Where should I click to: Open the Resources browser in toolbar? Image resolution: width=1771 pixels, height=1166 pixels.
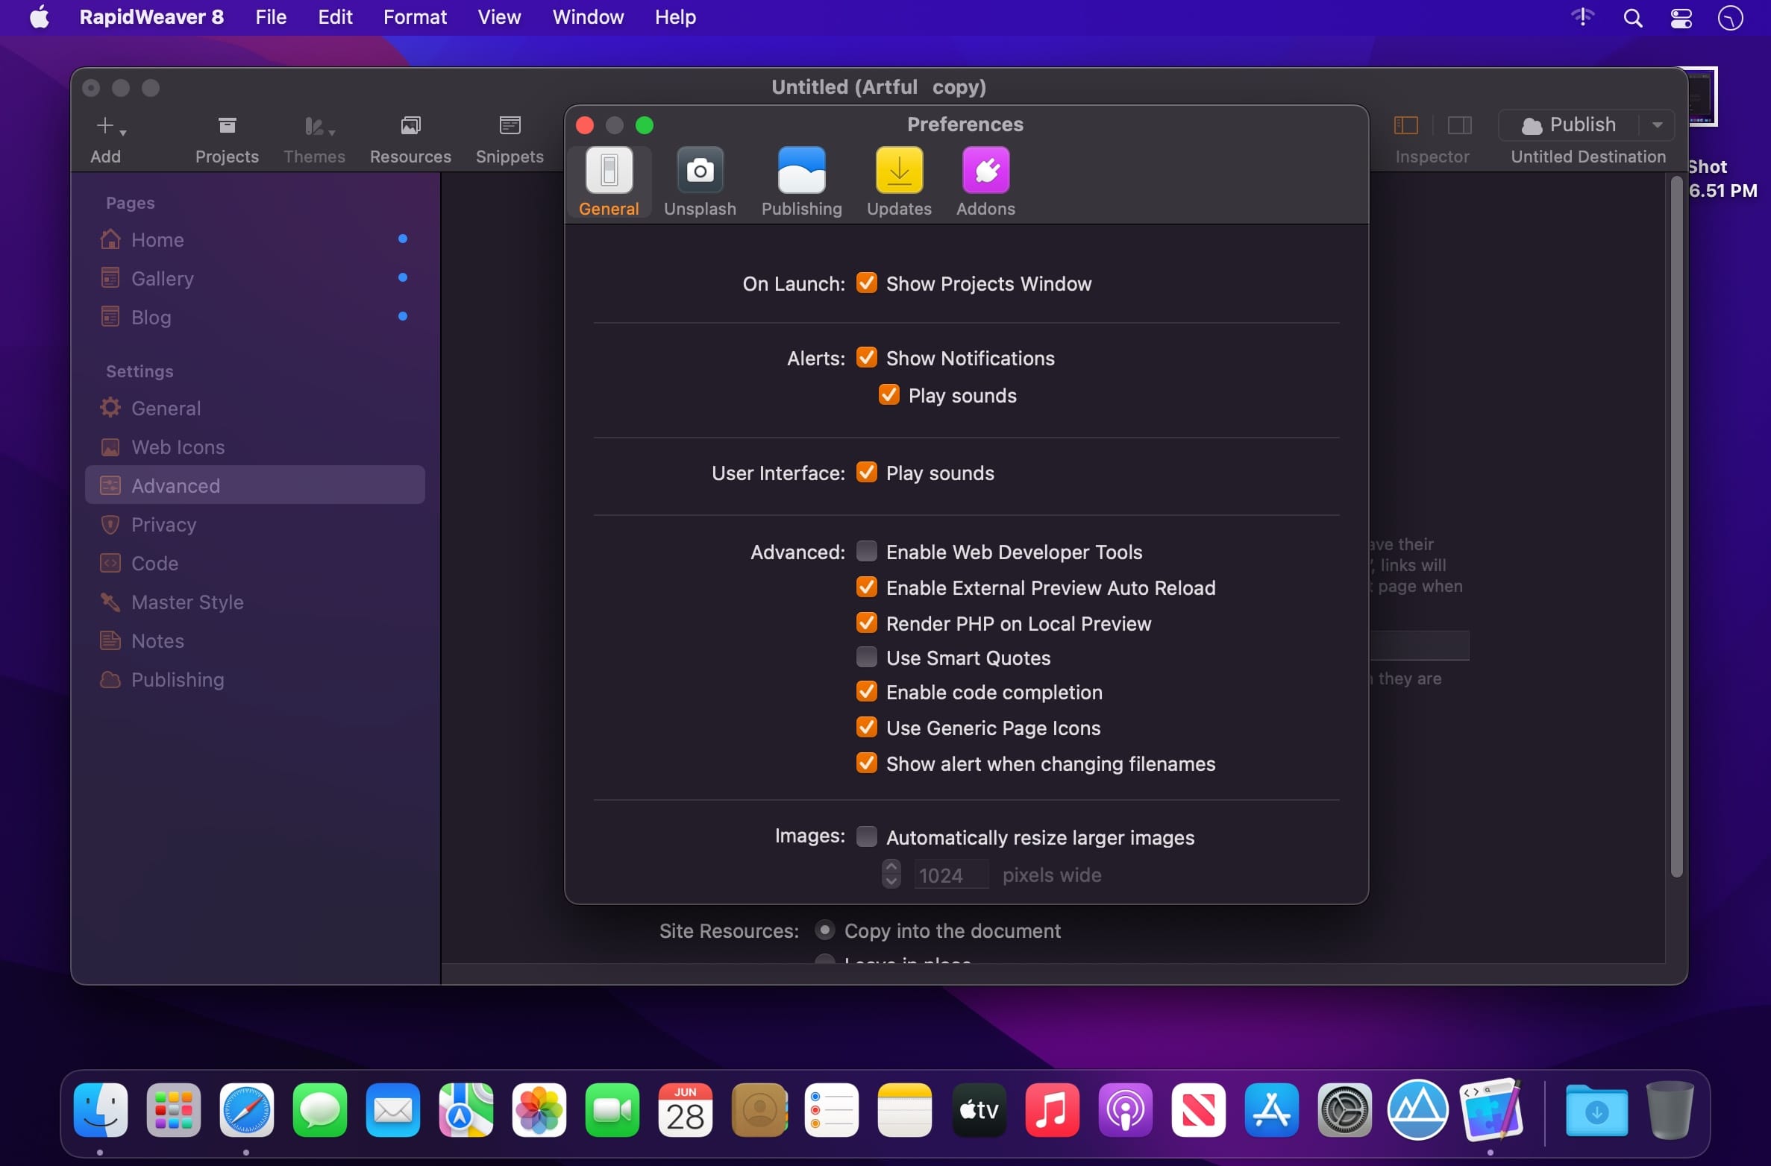click(410, 139)
